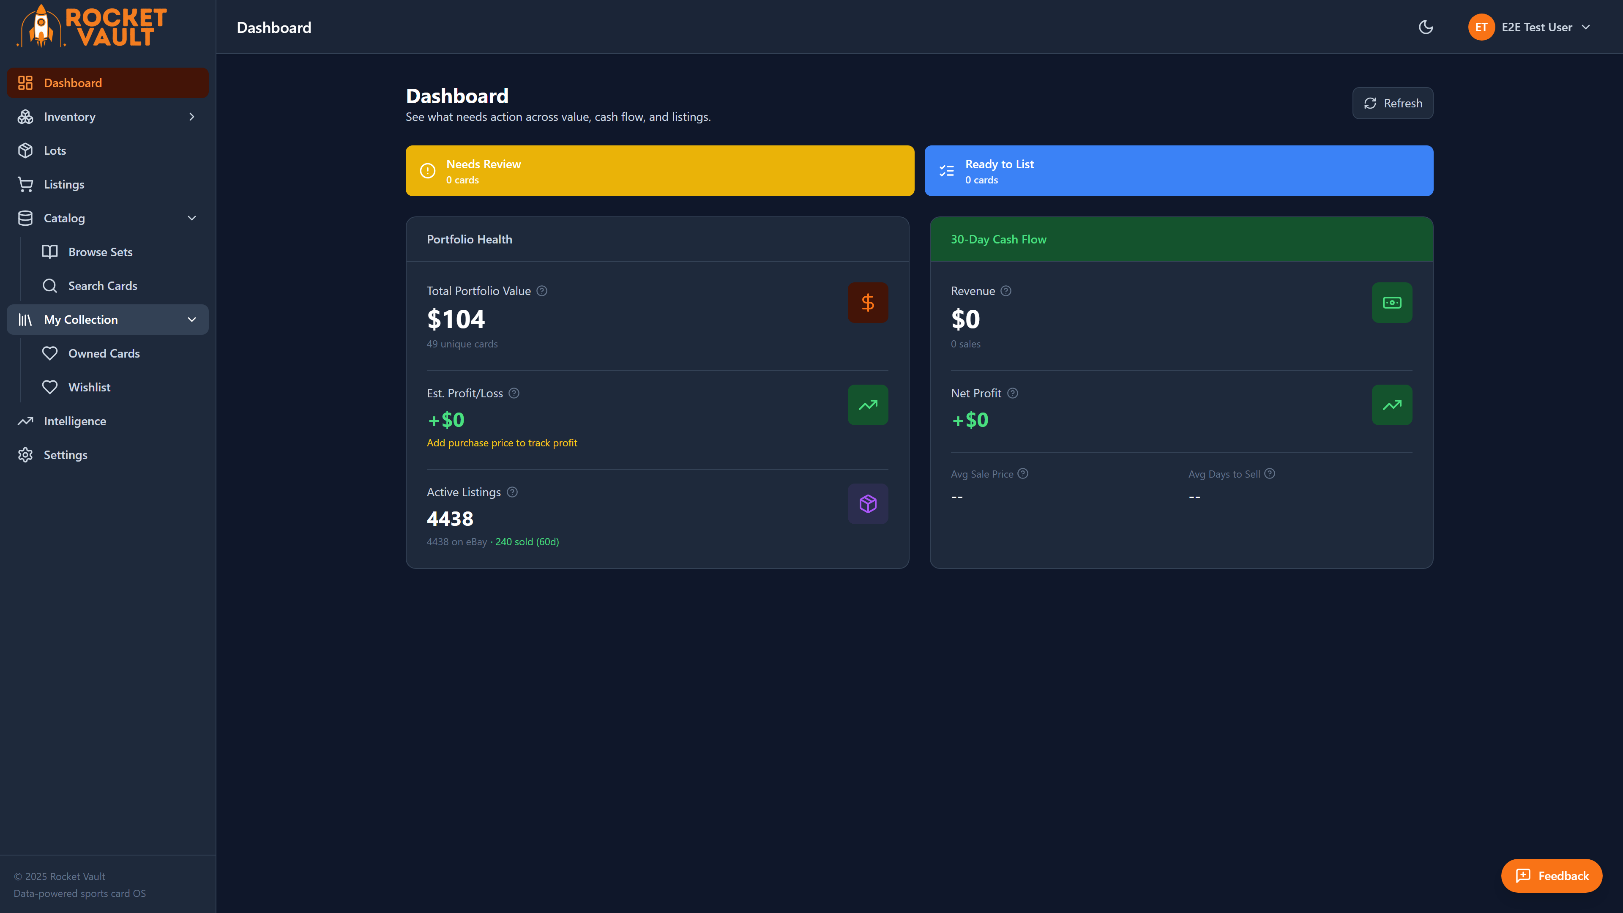This screenshot has height=913, width=1623.
Task: Open the Feedback panel
Action: (x=1551, y=875)
